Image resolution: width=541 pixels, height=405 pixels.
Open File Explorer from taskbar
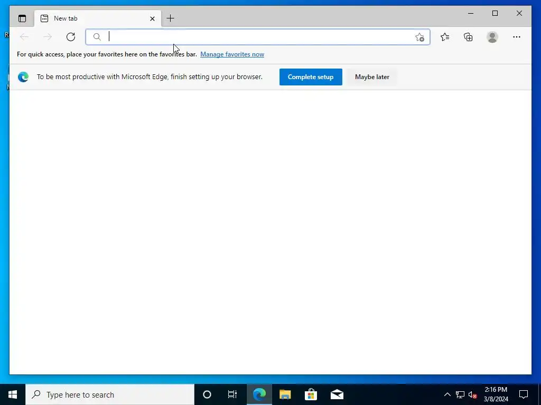pos(285,394)
